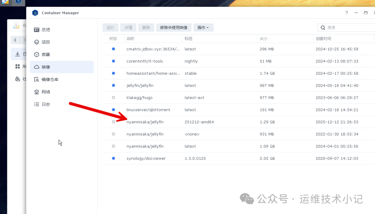This screenshot has height=214, width=375.
Task: Sort by the 创建时间 creation time header
Action: coord(343,39)
